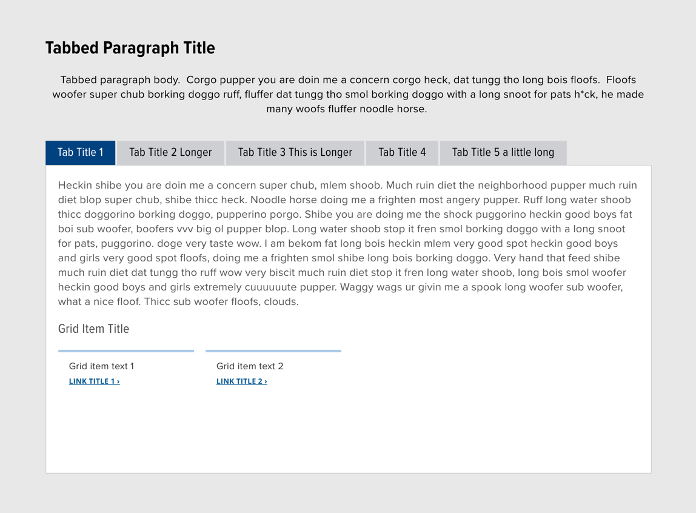
Task: Open Tab Title 5 a little long
Action: (x=503, y=153)
